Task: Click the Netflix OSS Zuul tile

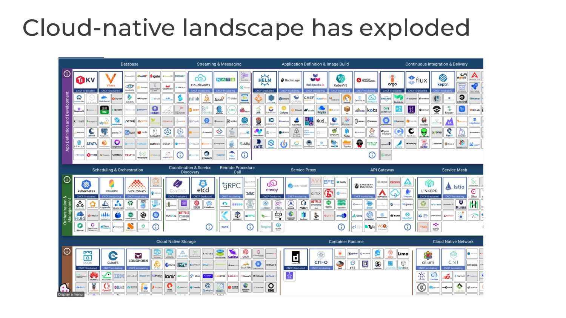Action: [316, 205]
